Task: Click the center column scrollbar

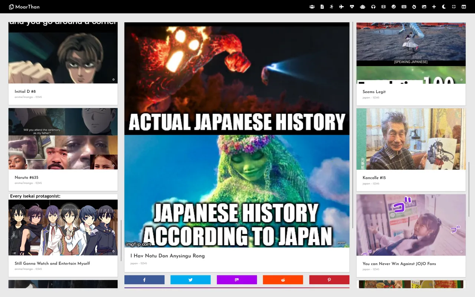Action: coord(353,125)
